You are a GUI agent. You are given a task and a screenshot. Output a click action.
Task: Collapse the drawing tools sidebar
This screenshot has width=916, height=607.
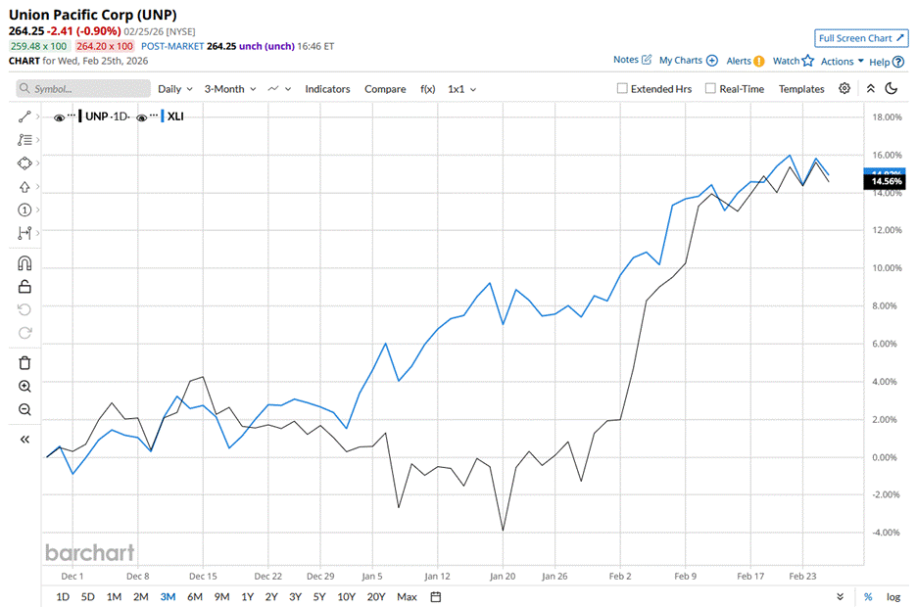[24, 440]
